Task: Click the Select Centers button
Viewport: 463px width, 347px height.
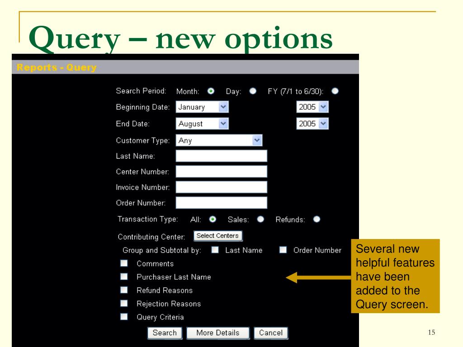Action: [x=218, y=236]
